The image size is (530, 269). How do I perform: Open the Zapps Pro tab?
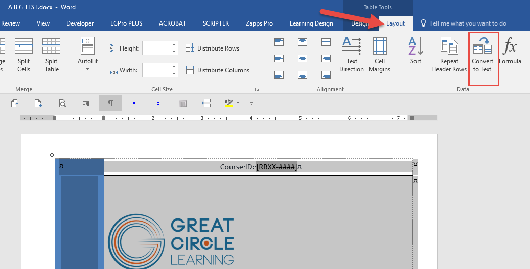(259, 23)
